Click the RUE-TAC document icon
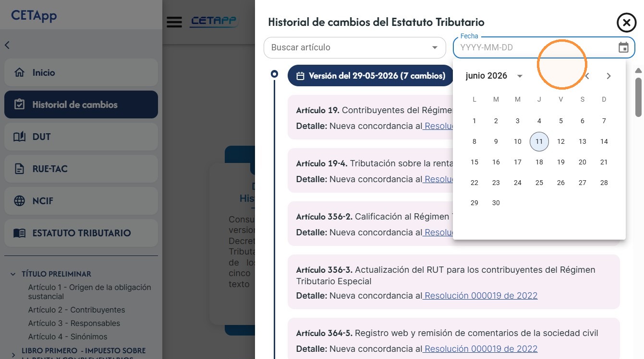The width and height of the screenshot is (644, 359). pyautogui.click(x=20, y=169)
